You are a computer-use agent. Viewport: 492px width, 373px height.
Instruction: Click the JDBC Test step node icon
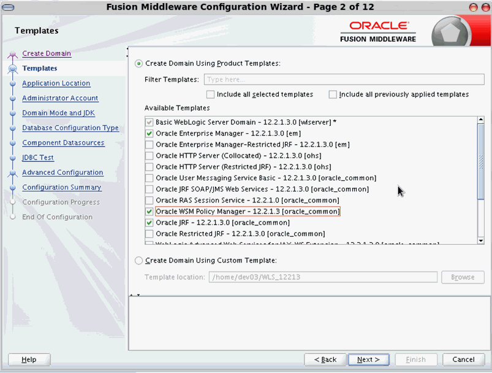pyautogui.click(x=12, y=158)
